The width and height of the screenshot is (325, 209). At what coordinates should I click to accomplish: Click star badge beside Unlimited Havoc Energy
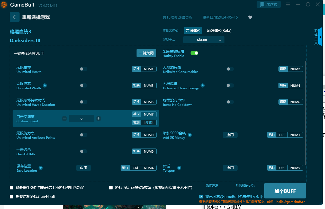(x=203, y=85)
